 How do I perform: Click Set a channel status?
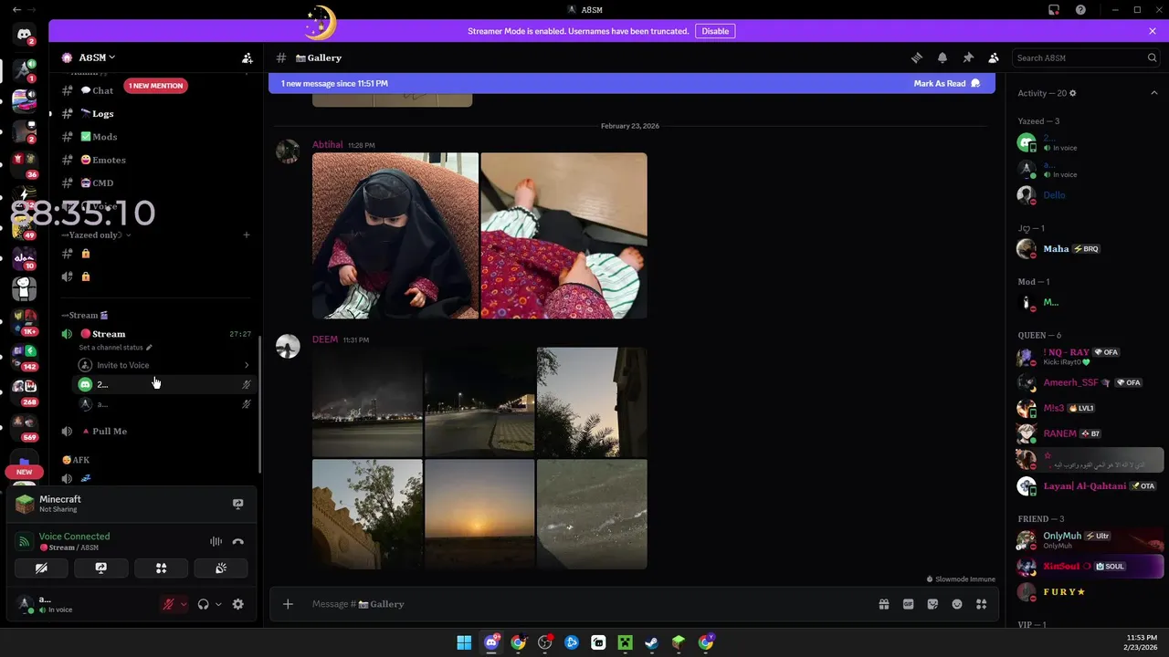click(115, 348)
